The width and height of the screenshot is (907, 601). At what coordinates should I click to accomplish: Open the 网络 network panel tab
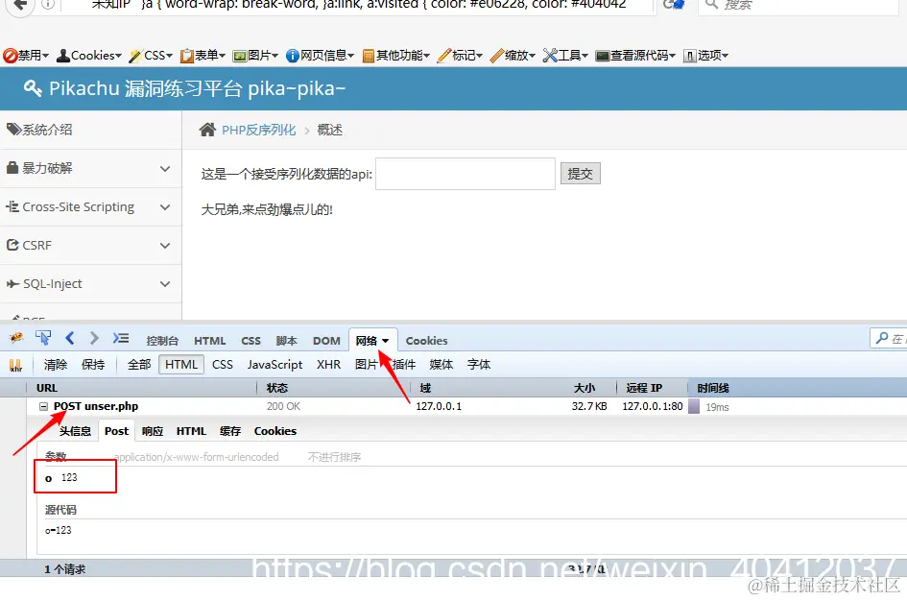(372, 341)
